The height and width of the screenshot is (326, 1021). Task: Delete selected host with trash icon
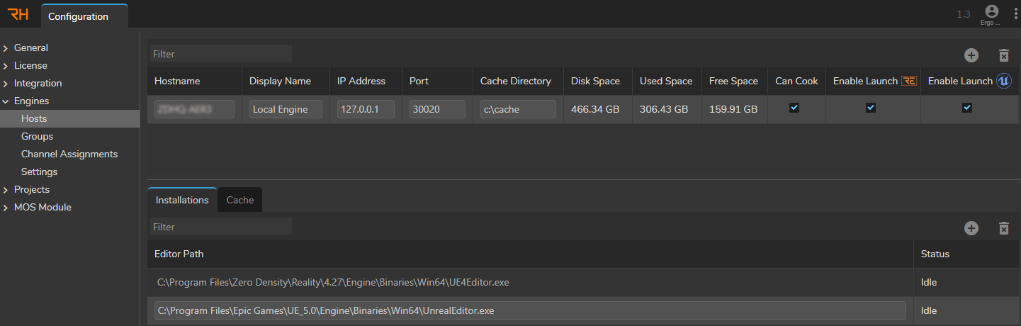(x=1003, y=55)
